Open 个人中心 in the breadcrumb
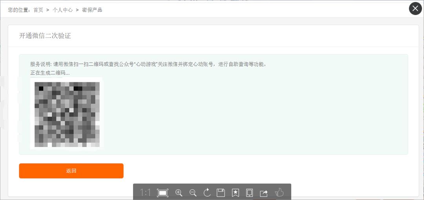 [62, 10]
